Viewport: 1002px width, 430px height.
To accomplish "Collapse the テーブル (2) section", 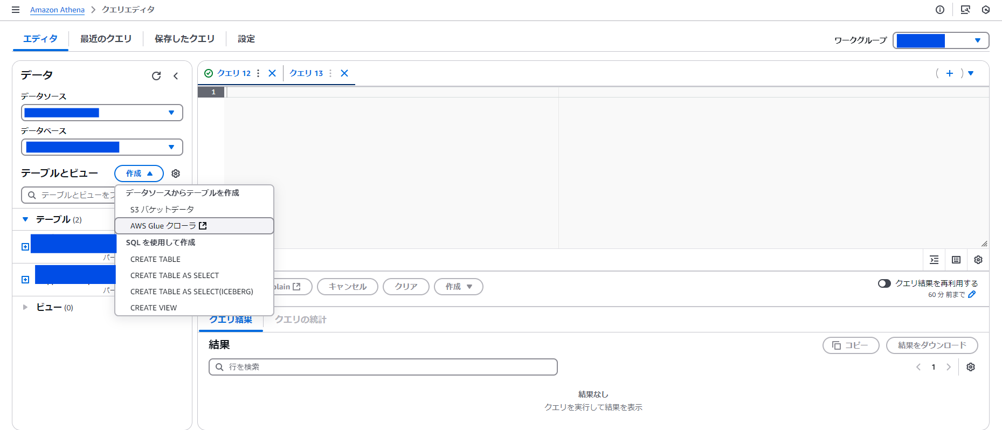I will click(x=25, y=219).
